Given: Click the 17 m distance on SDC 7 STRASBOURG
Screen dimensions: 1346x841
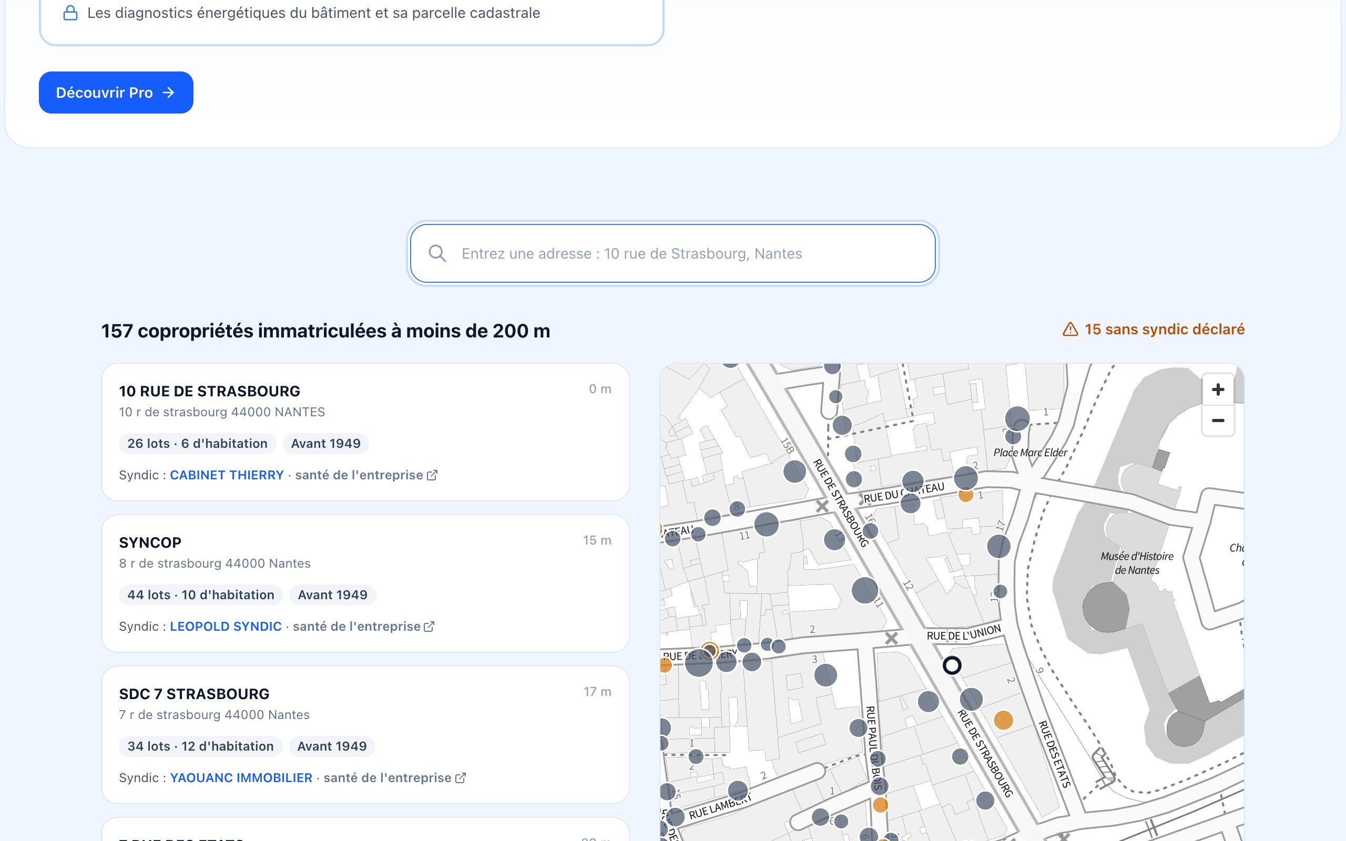Looking at the screenshot, I should (597, 691).
